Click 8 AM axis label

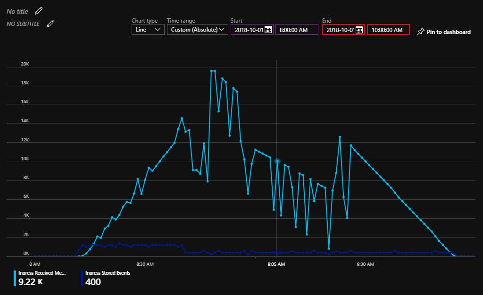(35, 264)
